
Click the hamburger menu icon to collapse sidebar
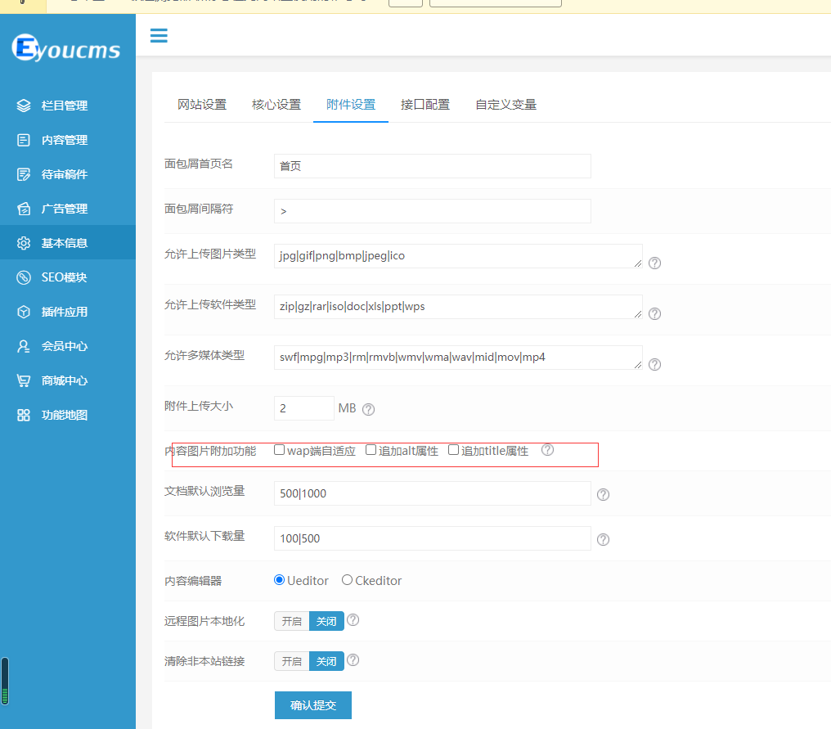click(x=159, y=35)
